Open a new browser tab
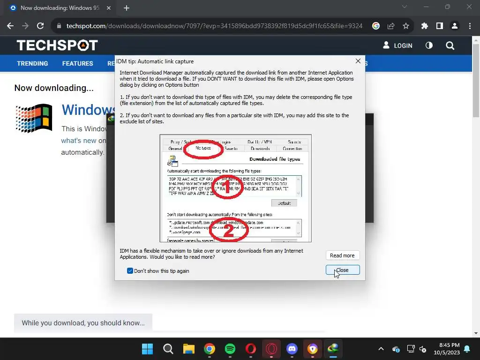This screenshot has width=480, height=360. (127, 8)
